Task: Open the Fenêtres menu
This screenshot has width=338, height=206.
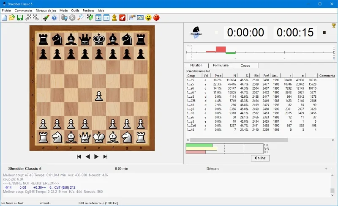Action: click(x=88, y=11)
